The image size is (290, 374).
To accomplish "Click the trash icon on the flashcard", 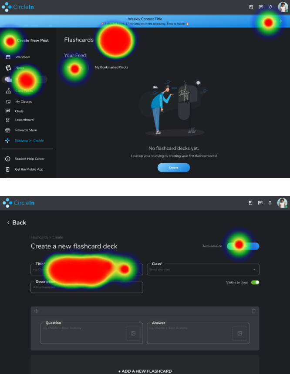I will (253, 311).
